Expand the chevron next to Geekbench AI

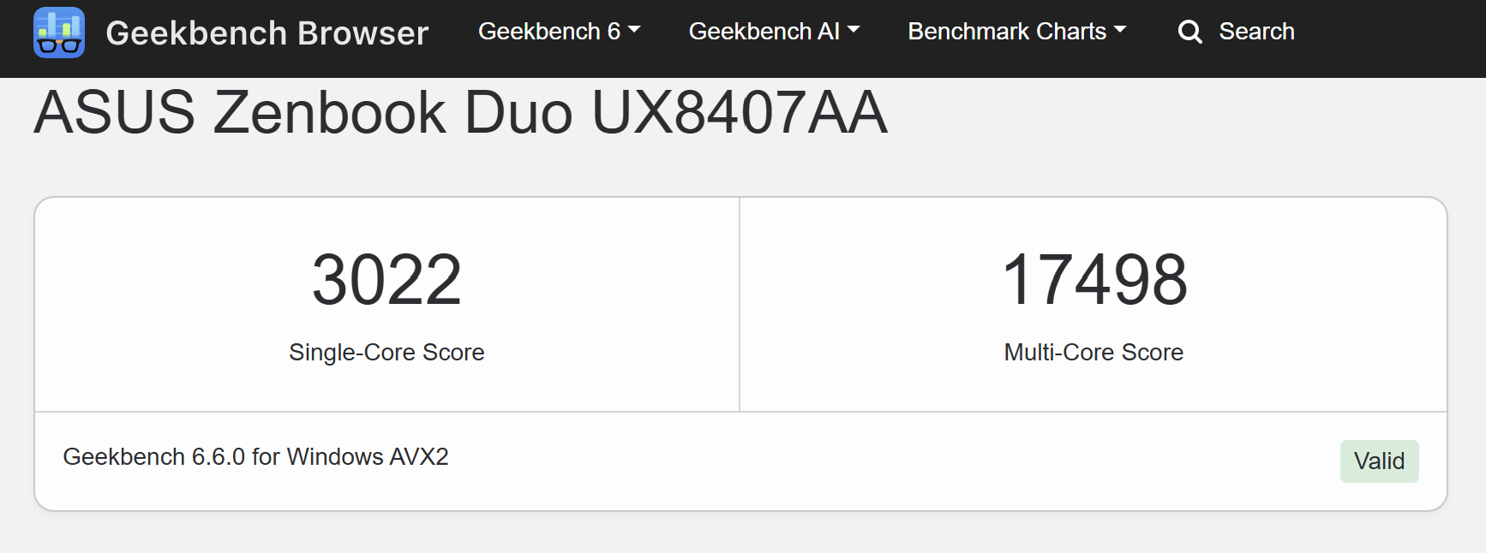(853, 31)
